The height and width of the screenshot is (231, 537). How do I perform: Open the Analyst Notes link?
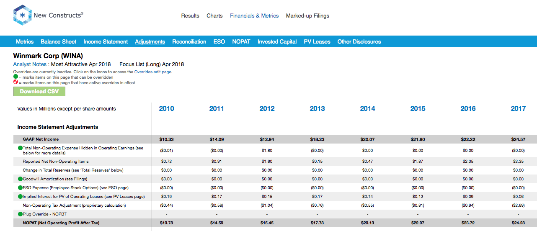30,64
